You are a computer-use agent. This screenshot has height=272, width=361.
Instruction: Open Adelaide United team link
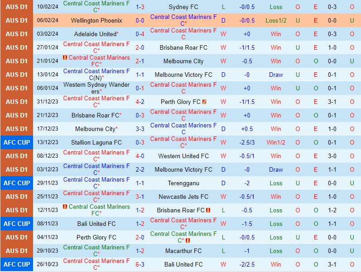[x=95, y=34]
